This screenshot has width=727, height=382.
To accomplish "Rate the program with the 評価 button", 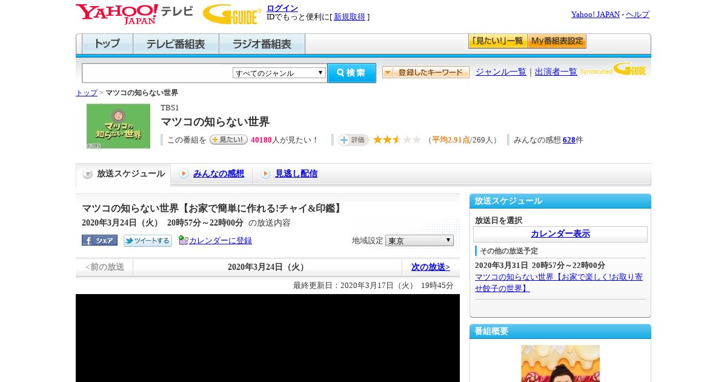I will coord(353,140).
